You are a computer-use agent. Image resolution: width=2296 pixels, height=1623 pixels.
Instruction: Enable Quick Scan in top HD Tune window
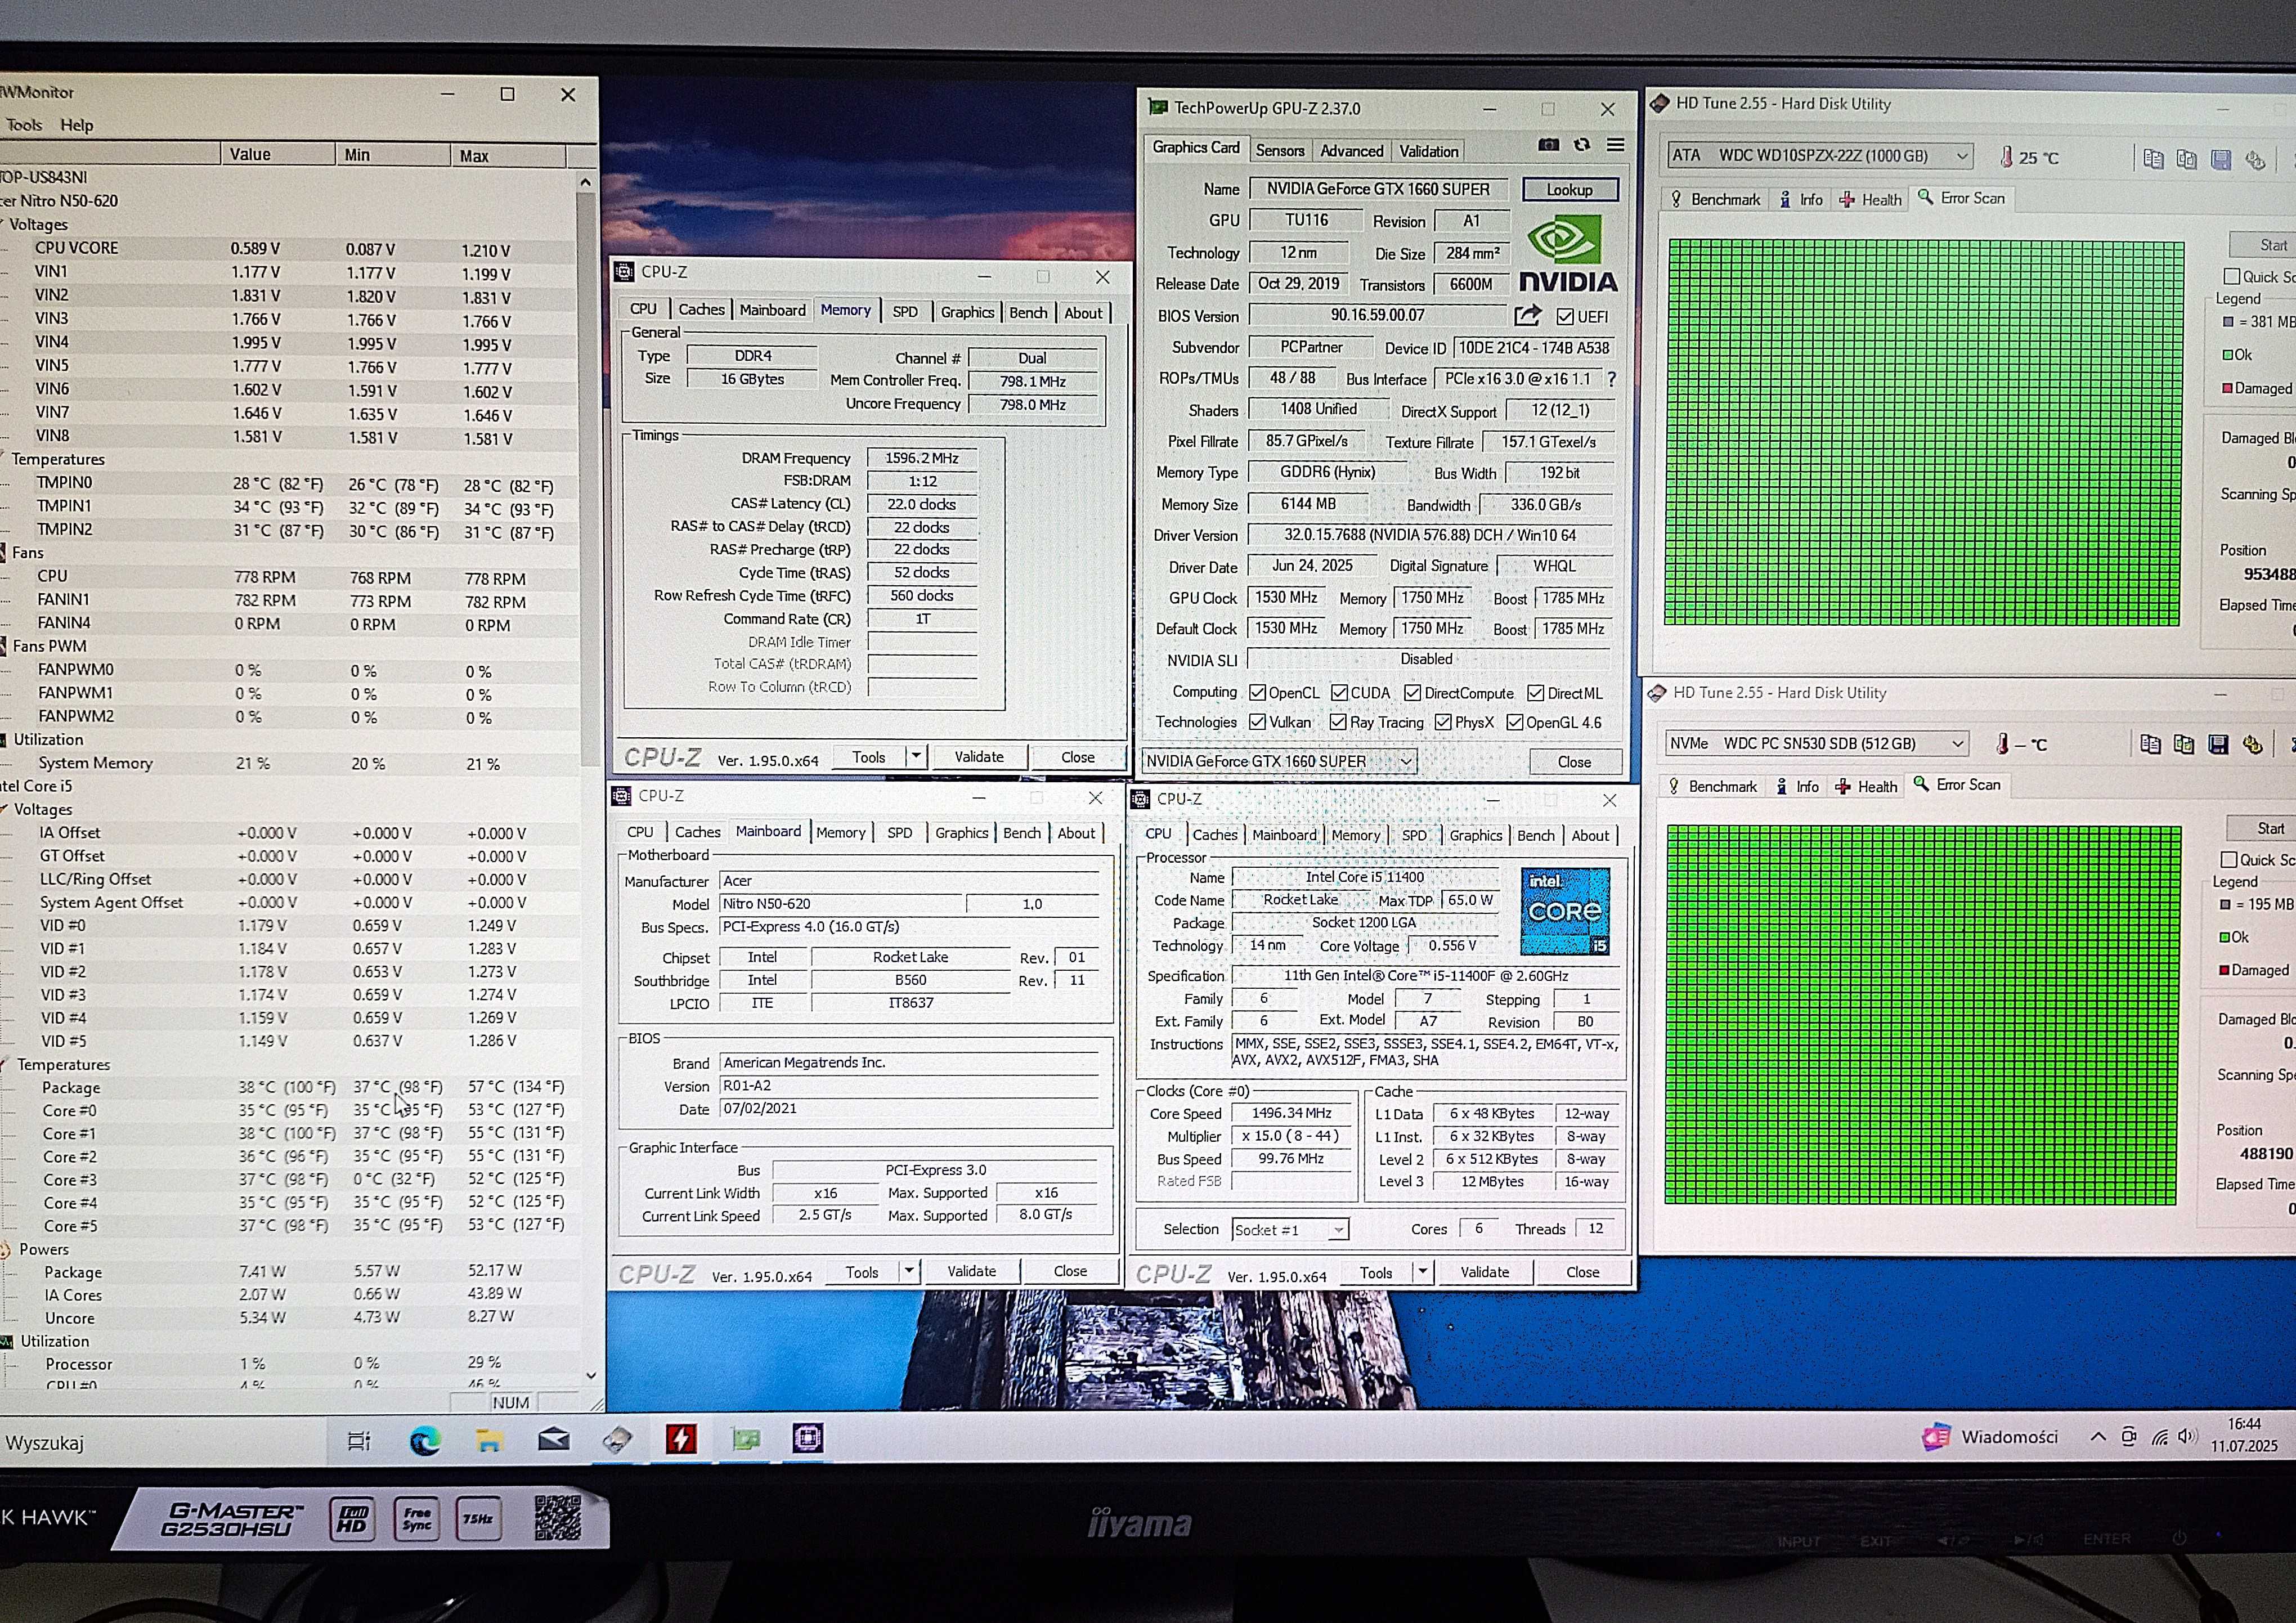(x=2232, y=276)
